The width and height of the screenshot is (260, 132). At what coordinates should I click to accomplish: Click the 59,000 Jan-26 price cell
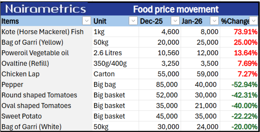pos(208,74)
